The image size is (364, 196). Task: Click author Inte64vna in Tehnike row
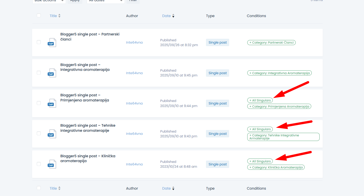tap(134, 134)
